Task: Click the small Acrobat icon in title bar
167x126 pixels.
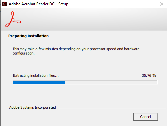Action: [4, 4]
